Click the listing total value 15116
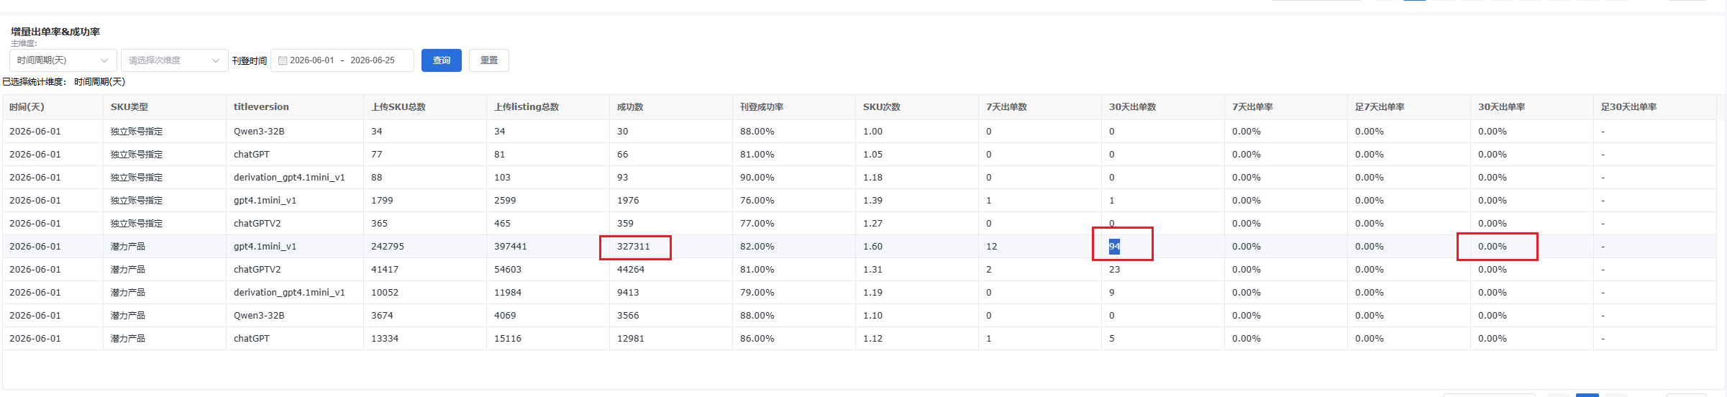1727x397 pixels. 508,339
